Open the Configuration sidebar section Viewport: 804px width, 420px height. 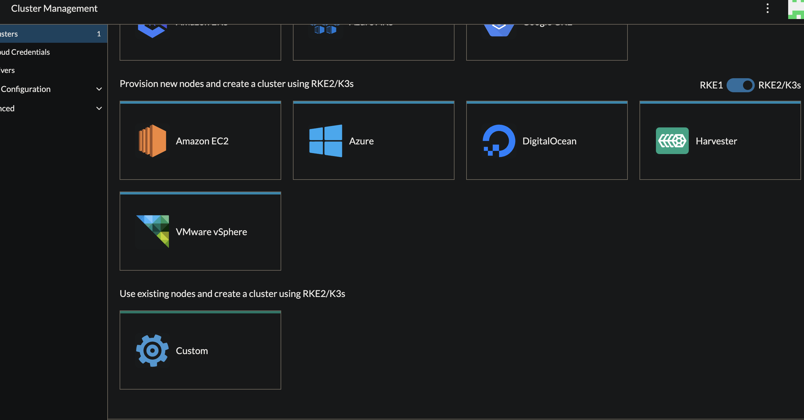click(x=54, y=89)
